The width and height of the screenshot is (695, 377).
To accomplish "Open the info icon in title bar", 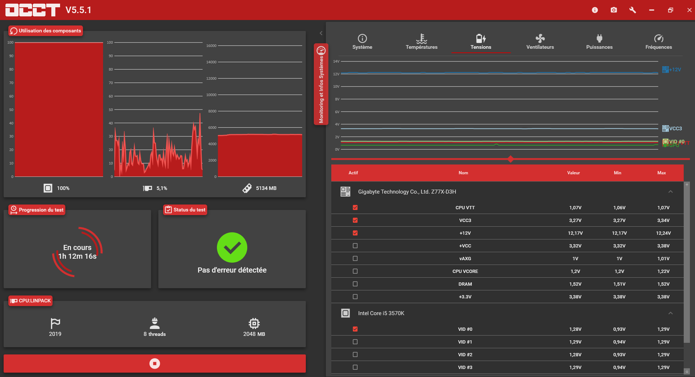I will tap(595, 10).
